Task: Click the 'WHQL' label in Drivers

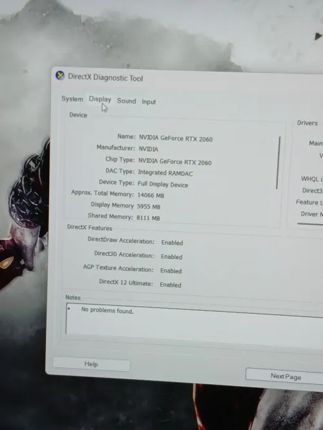Action: point(310,179)
